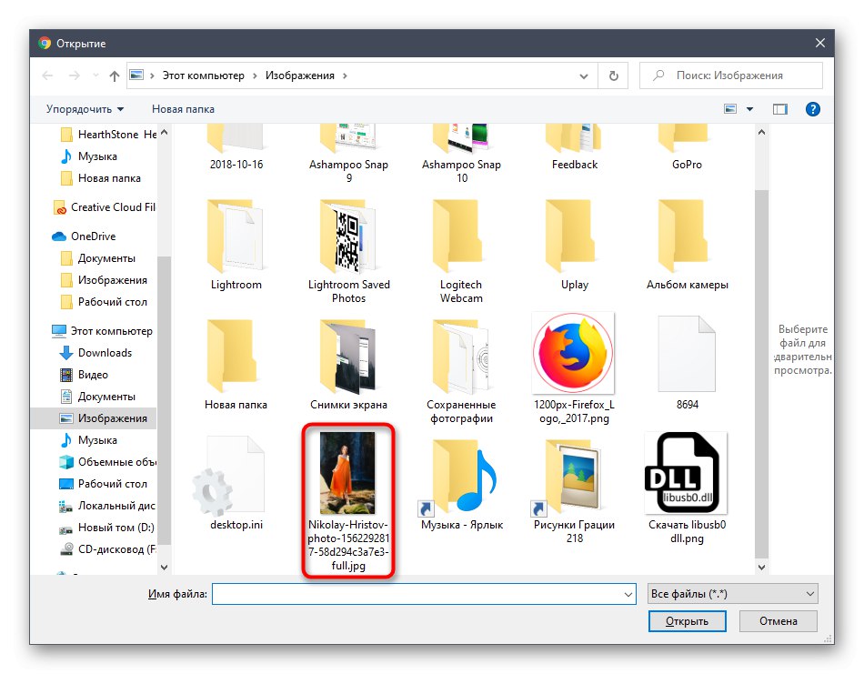Select HearthStone in the navigation tree
The height and width of the screenshot is (674, 864).
(x=107, y=135)
